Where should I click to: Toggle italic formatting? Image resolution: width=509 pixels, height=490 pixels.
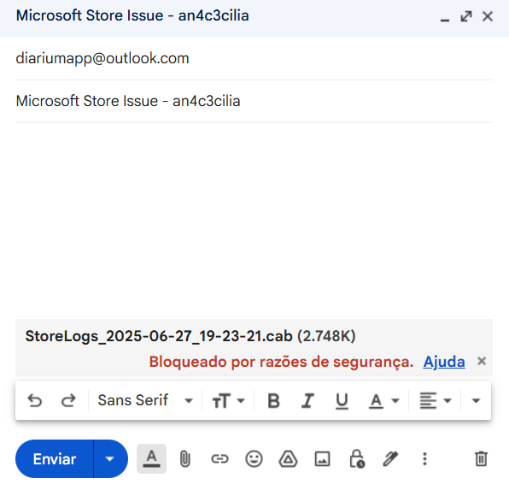307,400
